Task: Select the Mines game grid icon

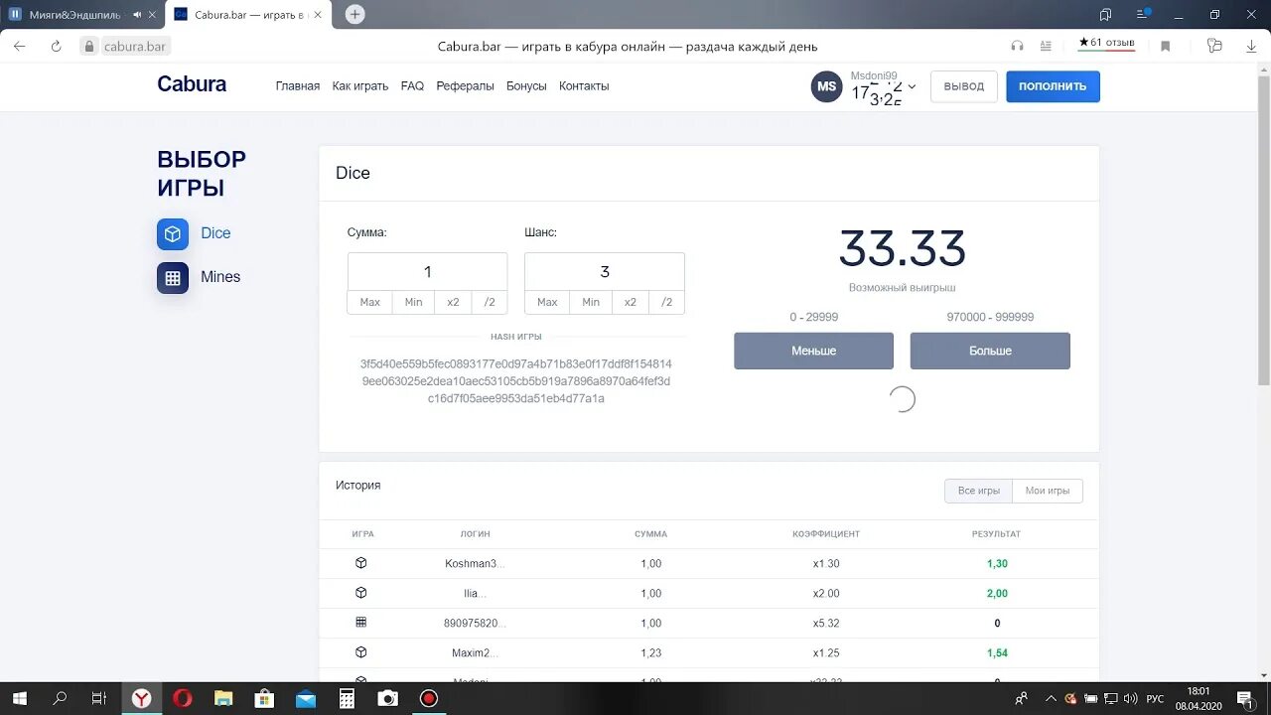Action: point(173,278)
